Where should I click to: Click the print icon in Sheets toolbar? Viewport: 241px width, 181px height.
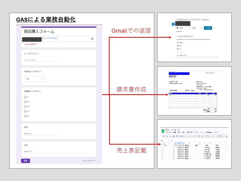pyautogui.click(x=174, y=136)
